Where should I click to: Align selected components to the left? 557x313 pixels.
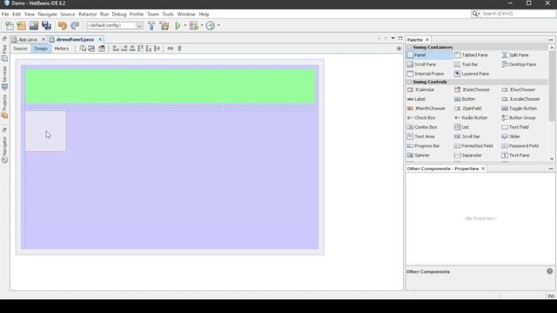pos(116,49)
